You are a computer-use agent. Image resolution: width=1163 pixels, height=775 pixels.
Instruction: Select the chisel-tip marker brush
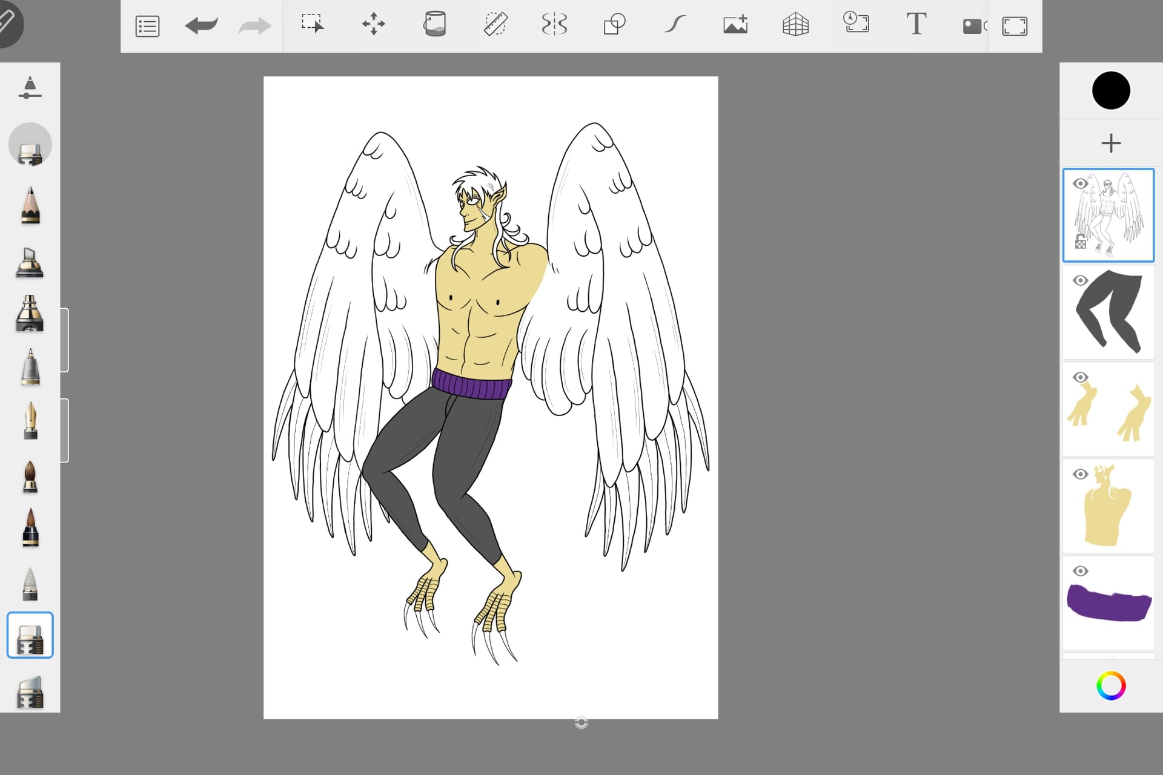tap(30, 262)
